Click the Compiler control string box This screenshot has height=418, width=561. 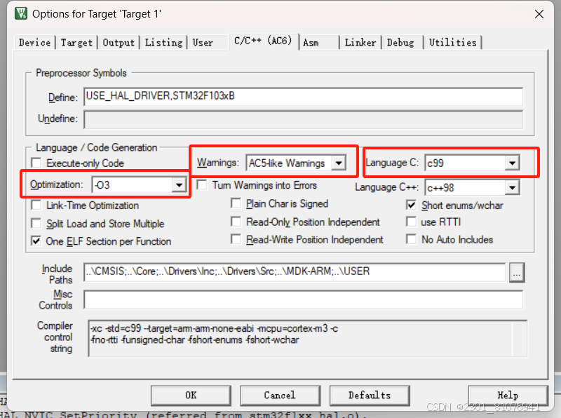pyautogui.click(x=308, y=339)
